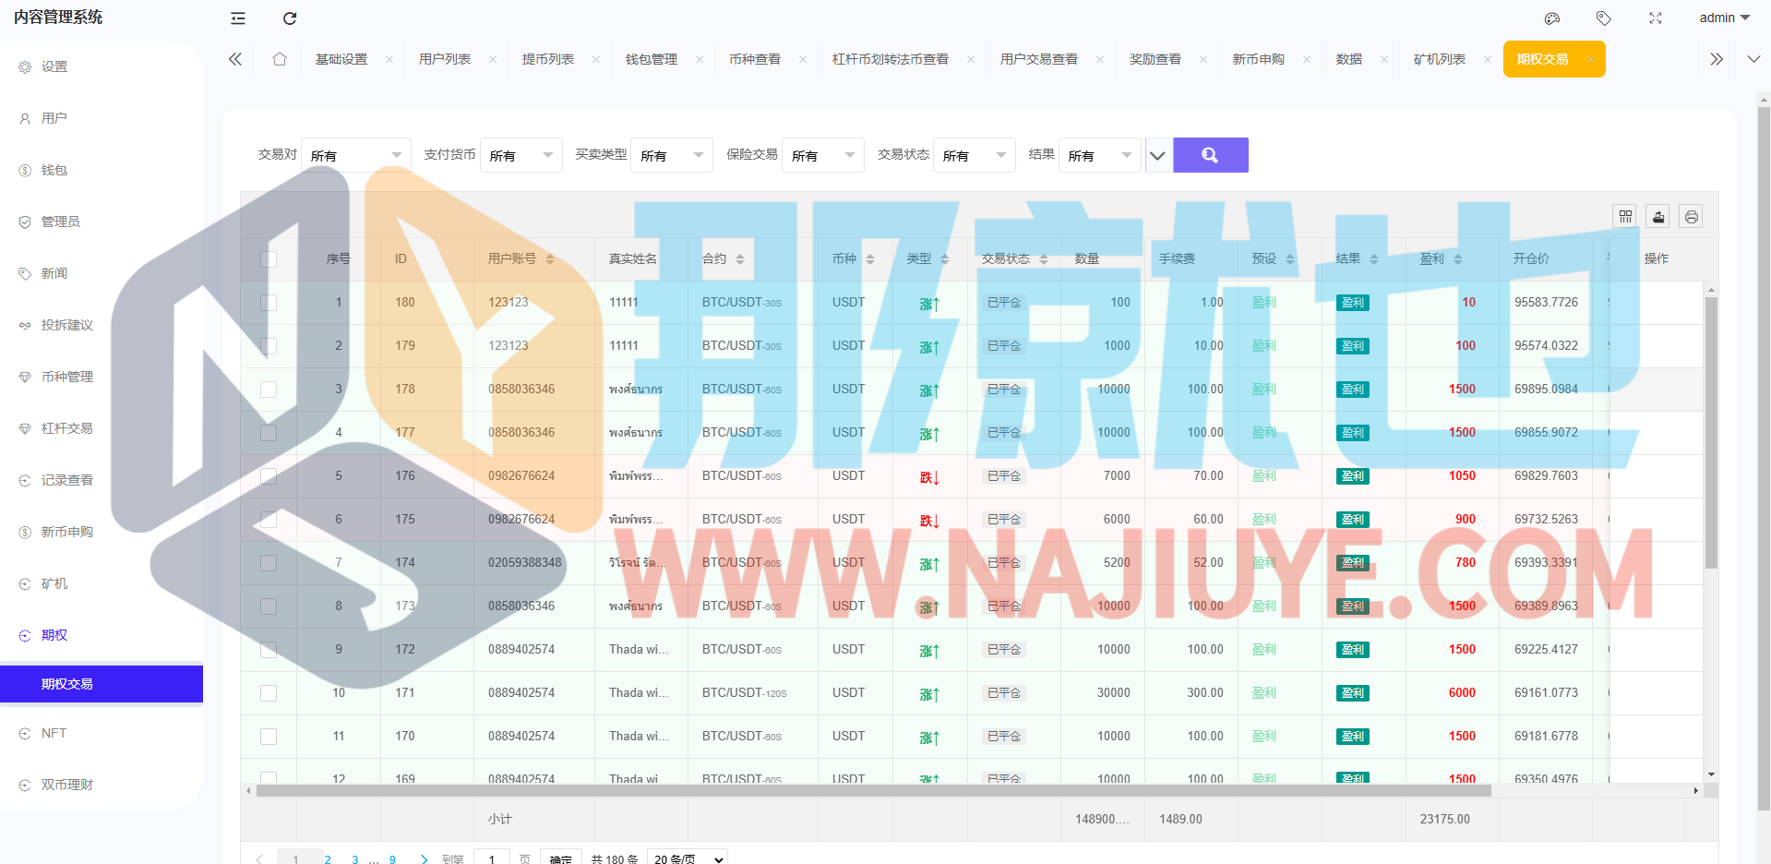
Task: Click the purple search magnifier button
Action: [1210, 155]
